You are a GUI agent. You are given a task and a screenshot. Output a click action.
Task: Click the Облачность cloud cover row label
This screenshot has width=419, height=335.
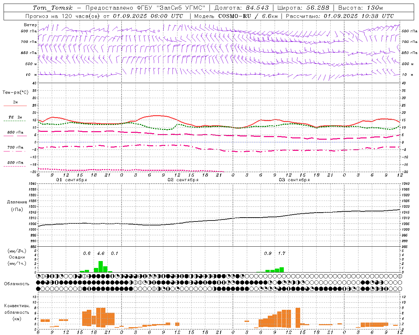[x=17, y=284]
